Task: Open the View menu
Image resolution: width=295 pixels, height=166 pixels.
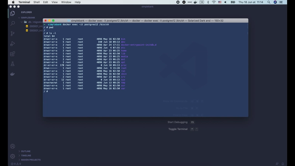Action: tap(55, 2)
